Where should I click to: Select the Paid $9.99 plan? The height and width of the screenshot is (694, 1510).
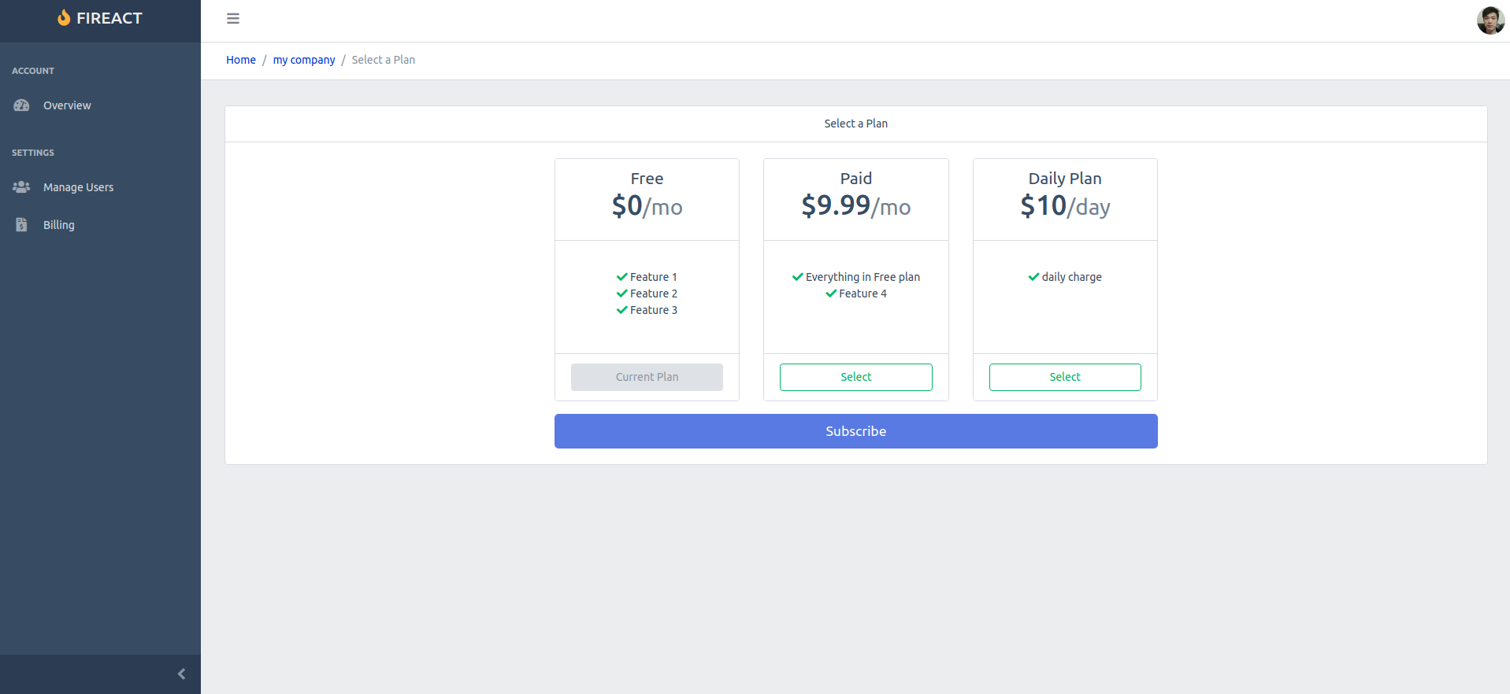855,377
